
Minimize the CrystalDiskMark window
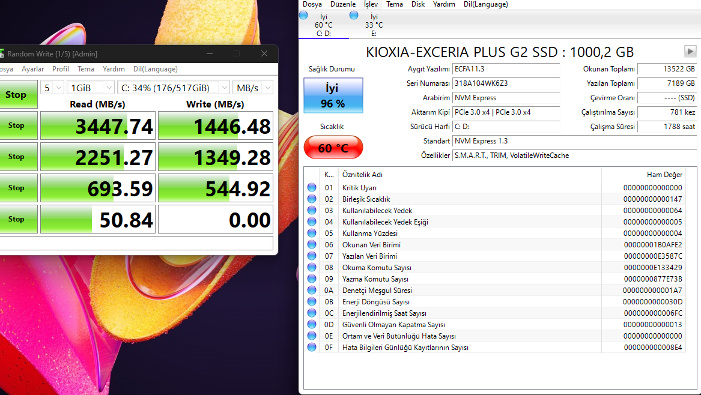click(210, 53)
